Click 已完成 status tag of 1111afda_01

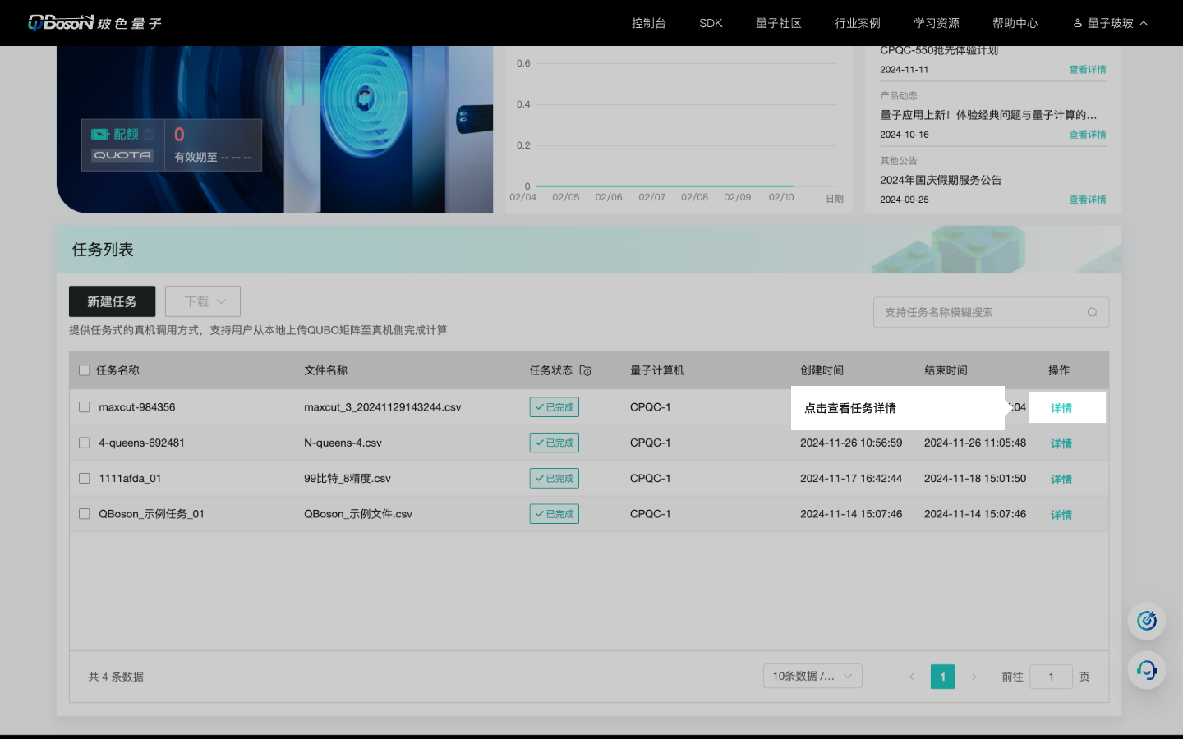[554, 478]
